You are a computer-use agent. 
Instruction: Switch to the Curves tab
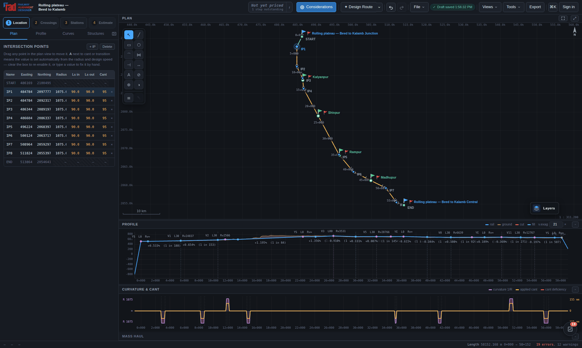[68, 34]
